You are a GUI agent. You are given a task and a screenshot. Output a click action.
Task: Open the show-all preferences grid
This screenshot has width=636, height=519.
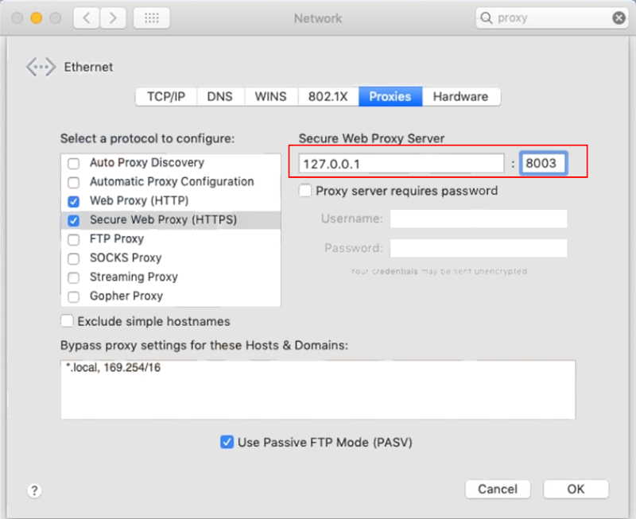click(x=152, y=17)
